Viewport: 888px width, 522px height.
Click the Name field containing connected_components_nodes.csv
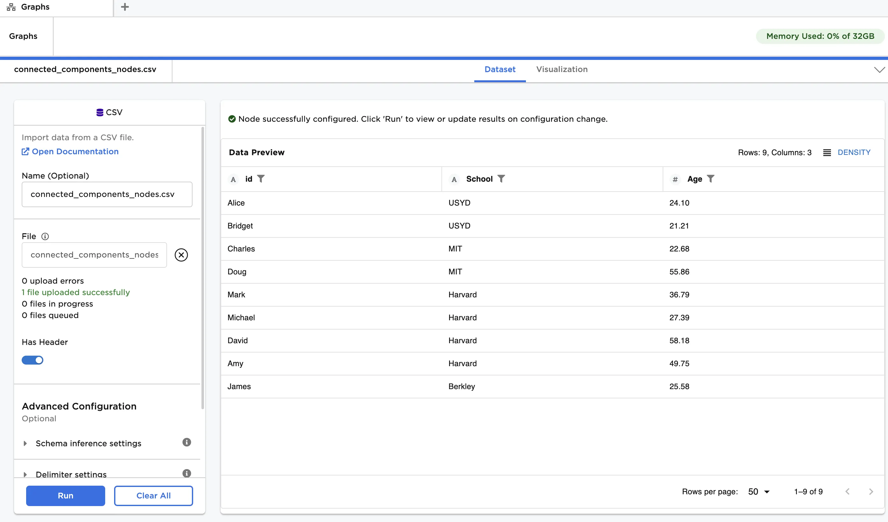pyautogui.click(x=107, y=194)
